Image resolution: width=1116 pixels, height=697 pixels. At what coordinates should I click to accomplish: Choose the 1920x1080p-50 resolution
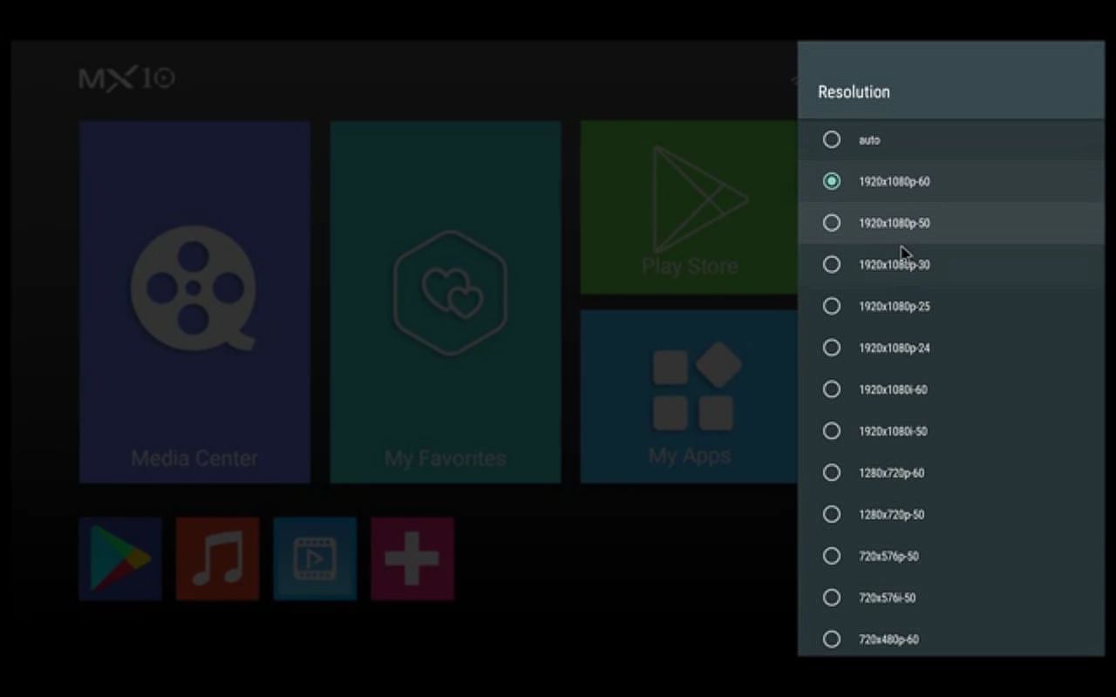coord(950,223)
